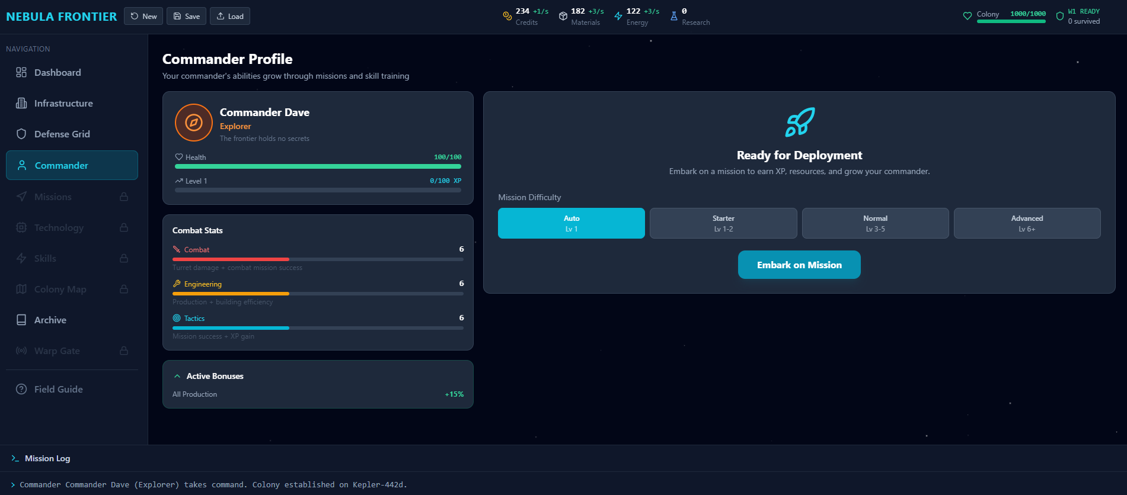The height and width of the screenshot is (495, 1127).
Task: Expand the Mission Log panel
Action: tap(47, 458)
